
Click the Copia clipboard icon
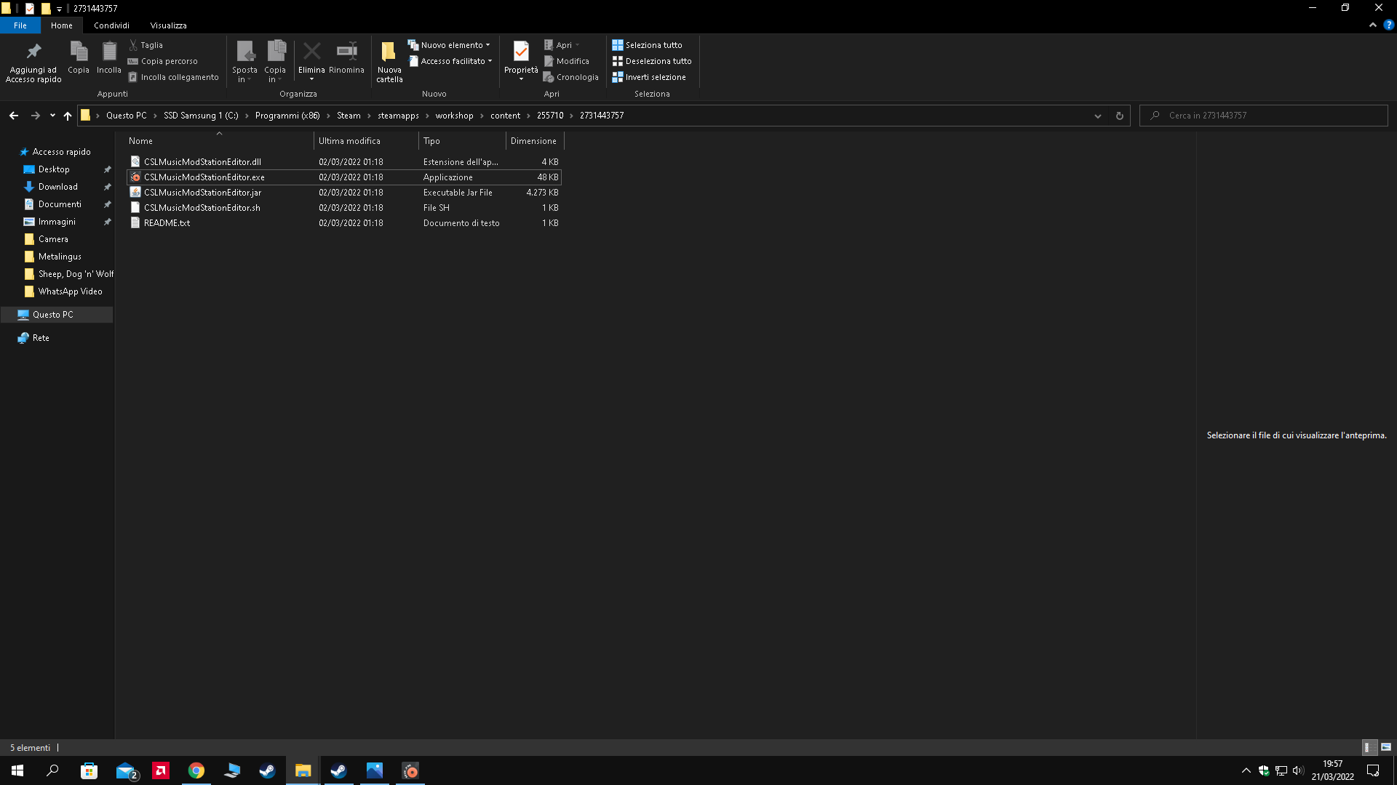coord(79,57)
